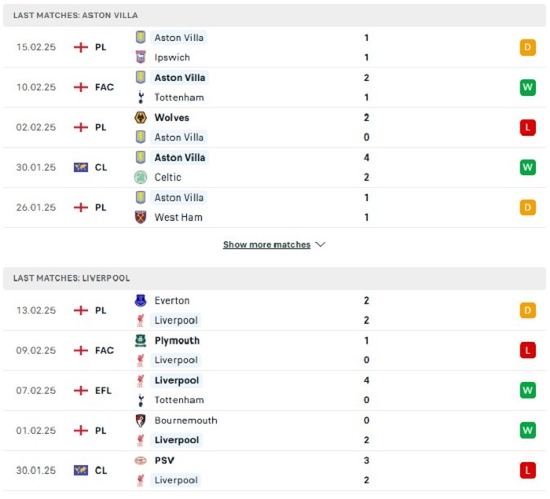The image size is (550, 499).
Task: Click the Plymouth club crest icon
Action: click(141, 340)
